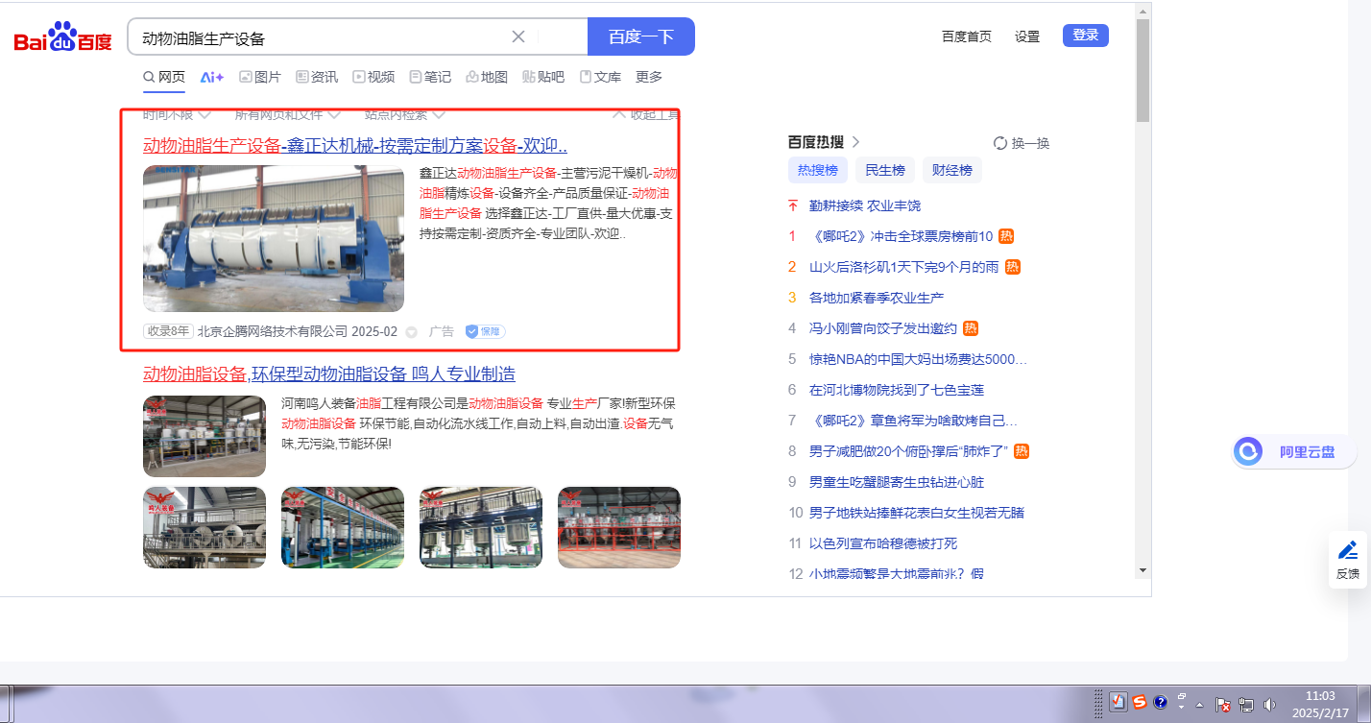
Task: Click the page vertical scrollbar thumb
Action: [x=1142, y=70]
